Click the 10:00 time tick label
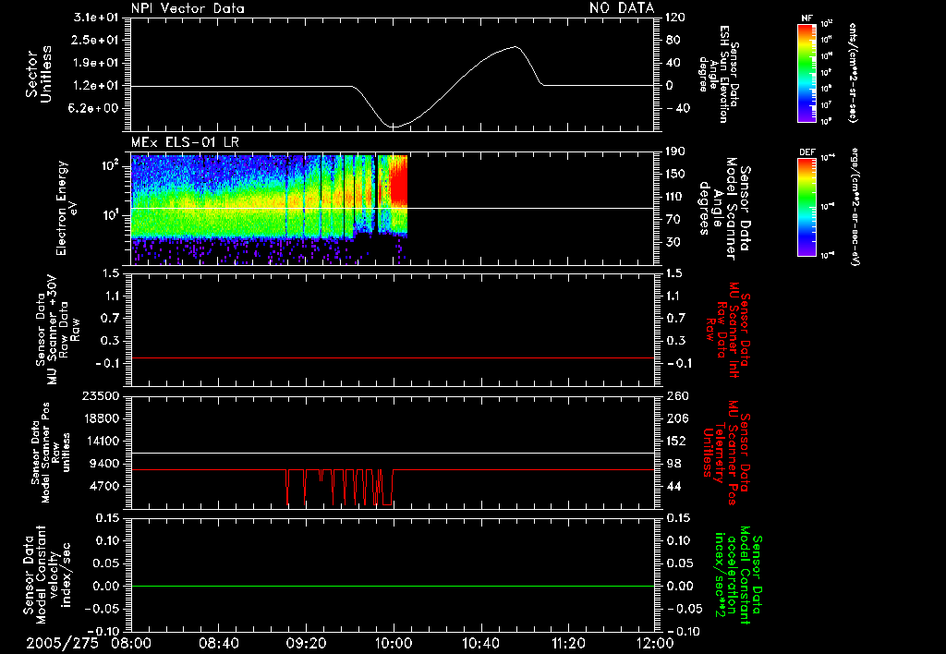 [x=393, y=643]
